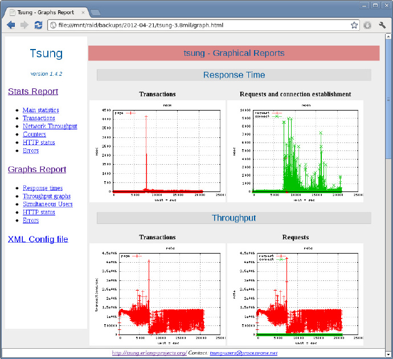393x359 pixels.
Task: Jump to the Simultaneous Users link
Action: pyautogui.click(x=48, y=204)
